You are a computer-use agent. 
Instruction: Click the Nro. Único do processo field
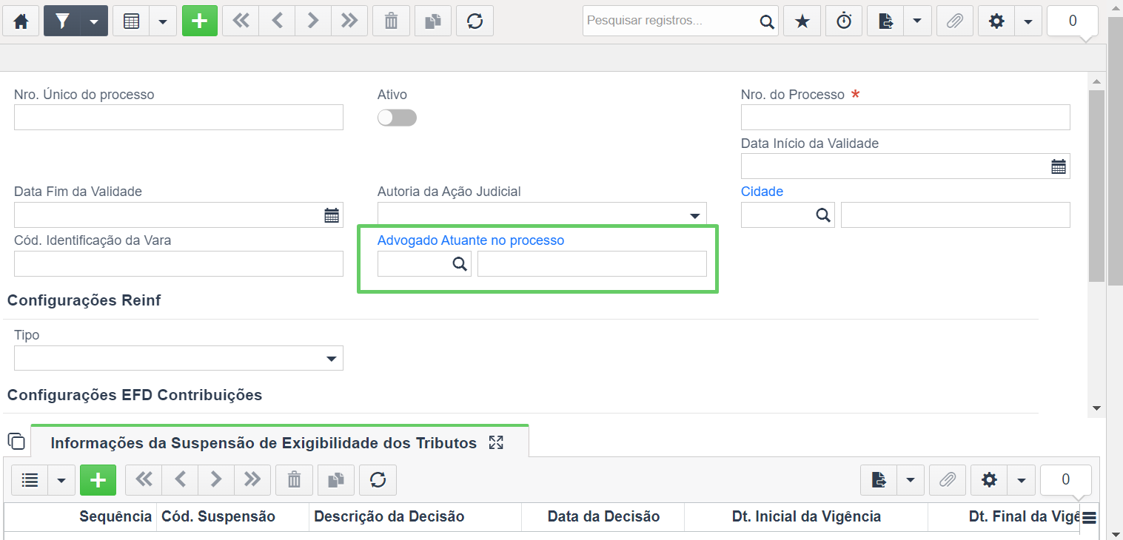(178, 117)
